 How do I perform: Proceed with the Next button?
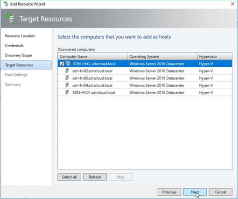pos(195,192)
